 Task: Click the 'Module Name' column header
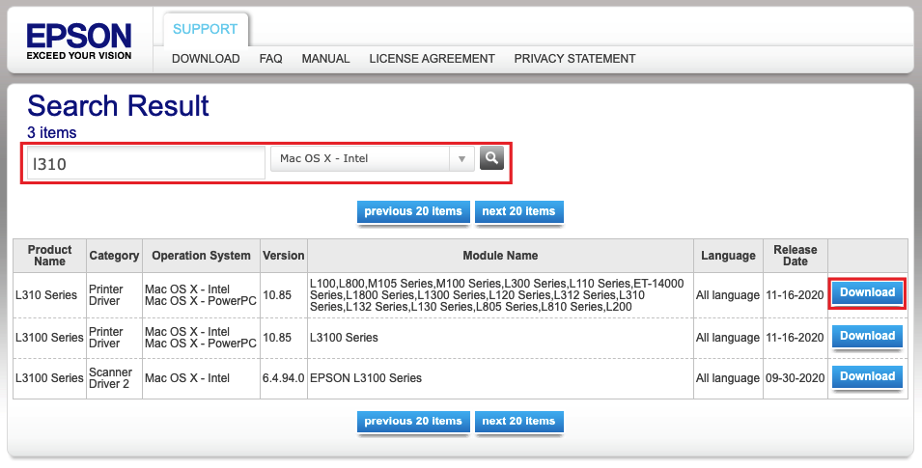500,256
